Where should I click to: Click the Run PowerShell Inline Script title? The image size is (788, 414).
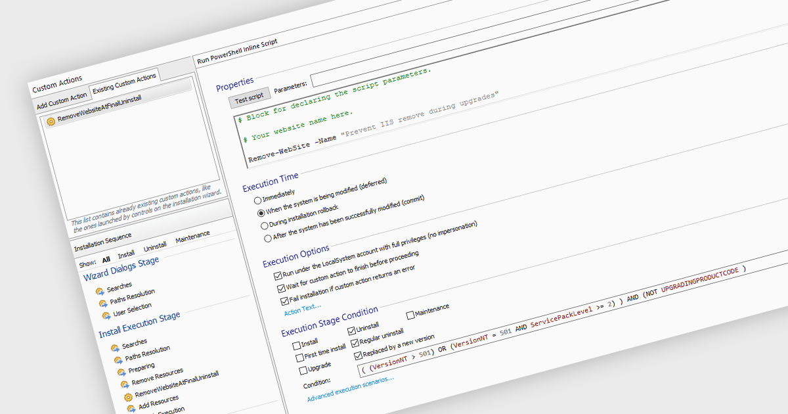238,51
